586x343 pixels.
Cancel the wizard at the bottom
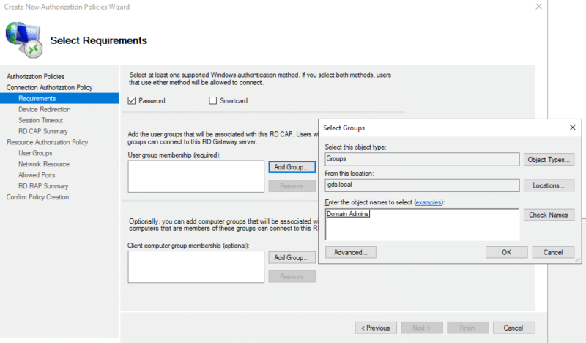513,328
